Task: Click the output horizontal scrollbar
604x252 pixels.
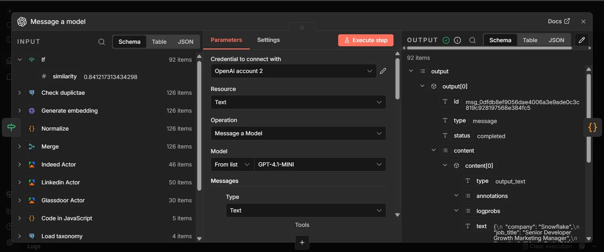Action: (x=489, y=48)
